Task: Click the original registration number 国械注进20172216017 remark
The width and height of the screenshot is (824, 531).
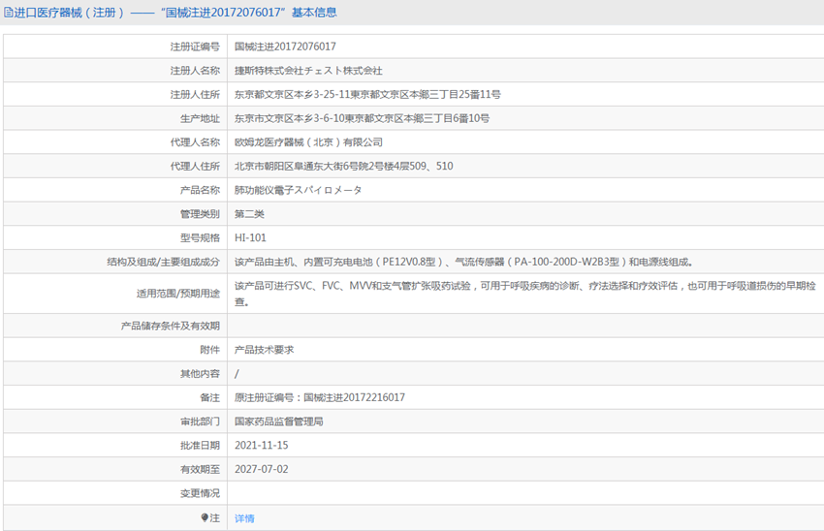Action: (x=320, y=397)
